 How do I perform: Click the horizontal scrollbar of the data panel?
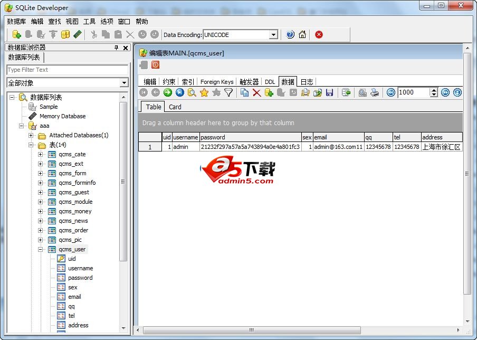click(252, 330)
